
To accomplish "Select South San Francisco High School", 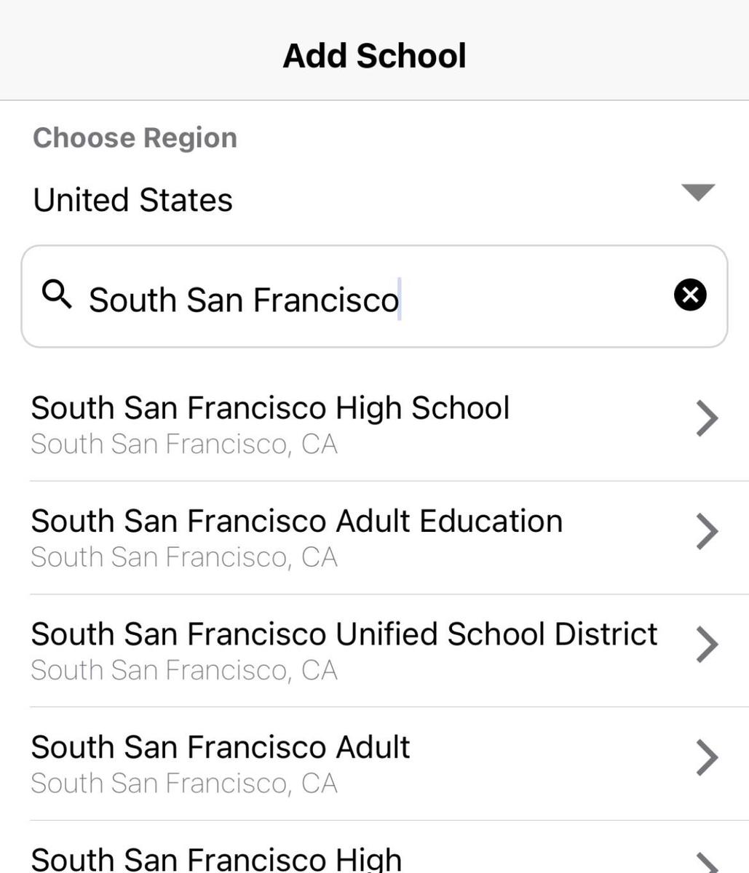I will [270, 408].
